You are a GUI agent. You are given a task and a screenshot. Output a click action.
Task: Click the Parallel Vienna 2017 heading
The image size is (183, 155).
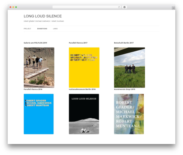pyautogui.click(x=78, y=43)
